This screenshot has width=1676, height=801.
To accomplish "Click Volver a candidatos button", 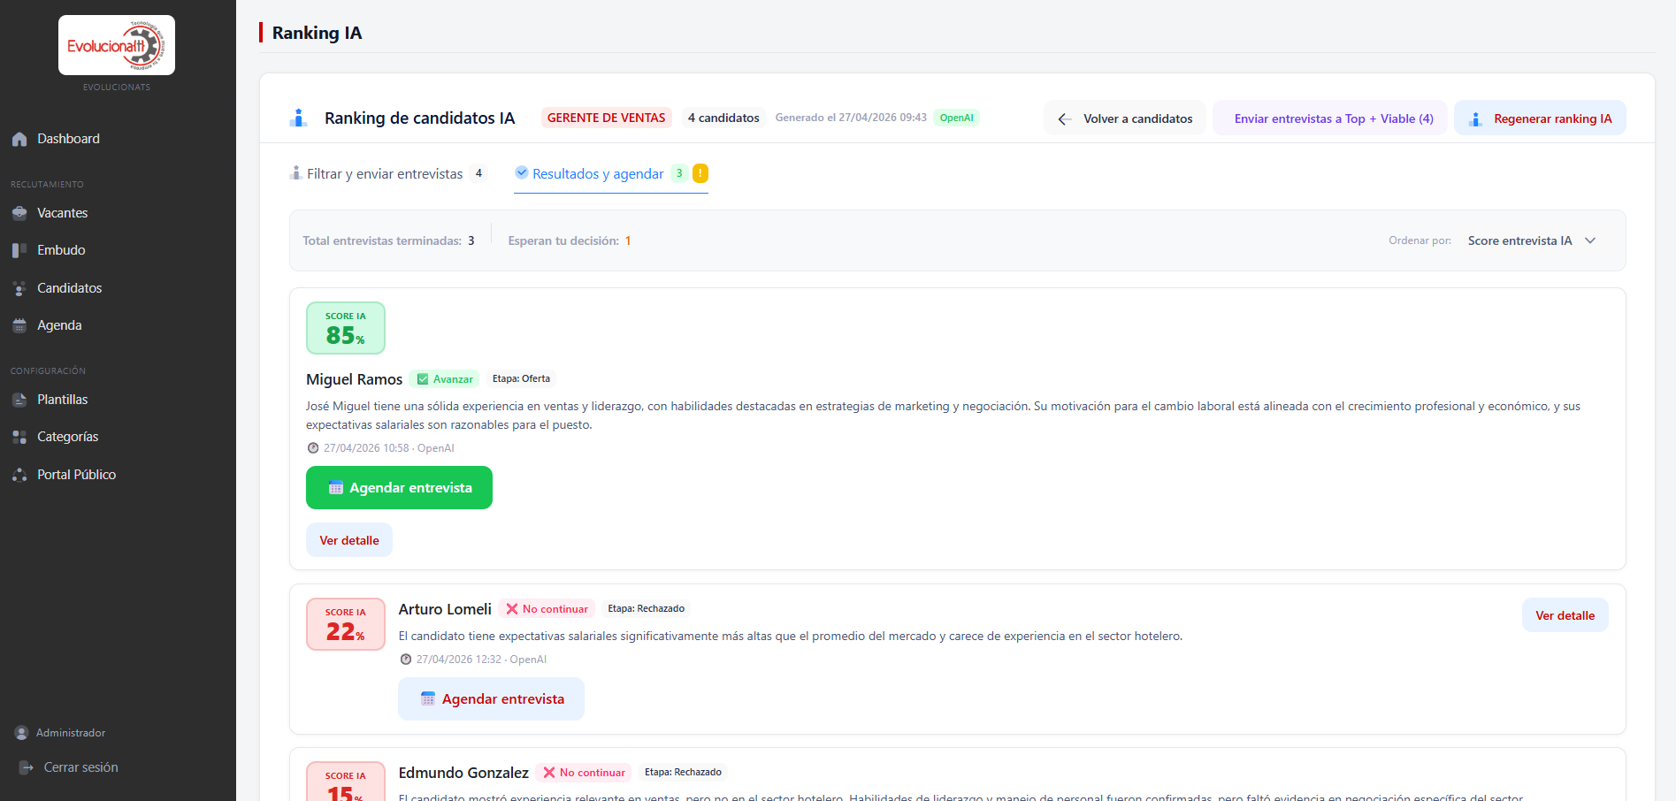I will point(1125,118).
